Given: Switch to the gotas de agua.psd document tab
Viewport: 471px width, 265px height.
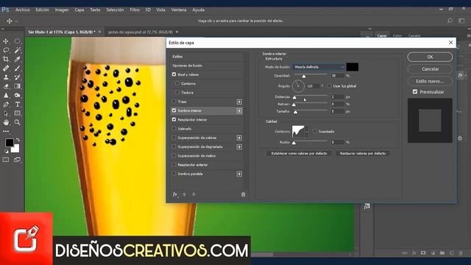Looking at the screenshot, I should (141, 32).
